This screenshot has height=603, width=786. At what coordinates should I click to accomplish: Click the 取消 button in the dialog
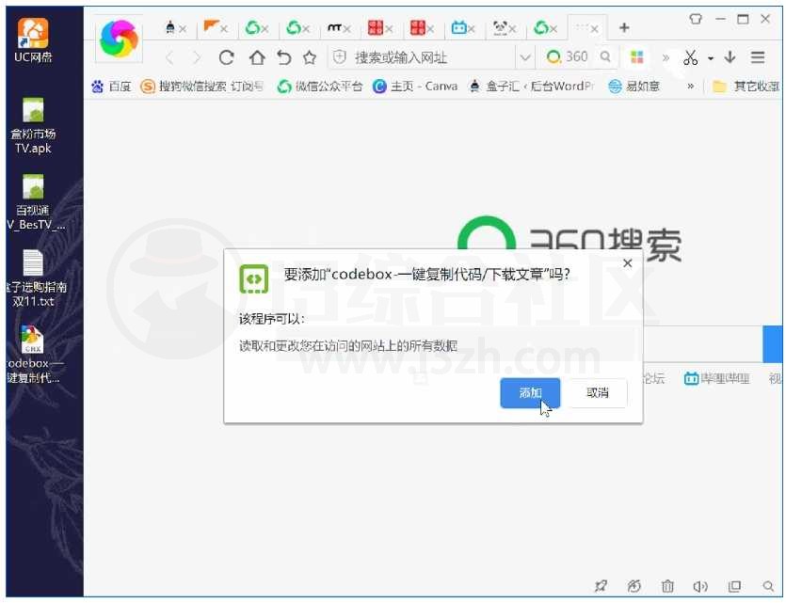[x=598, y=393]
